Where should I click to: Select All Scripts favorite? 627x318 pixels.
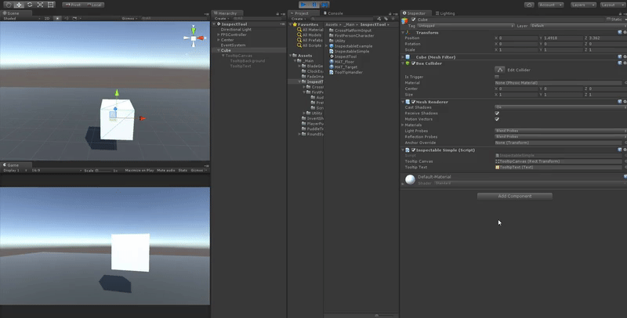pos(309,45)
